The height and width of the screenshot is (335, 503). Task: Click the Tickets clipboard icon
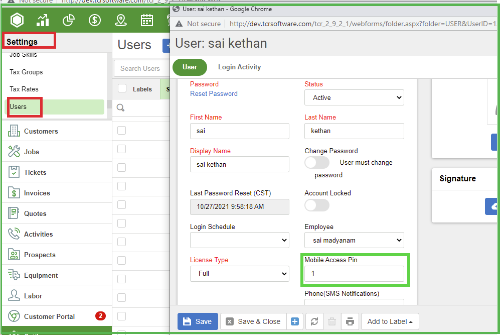[14, 172]
